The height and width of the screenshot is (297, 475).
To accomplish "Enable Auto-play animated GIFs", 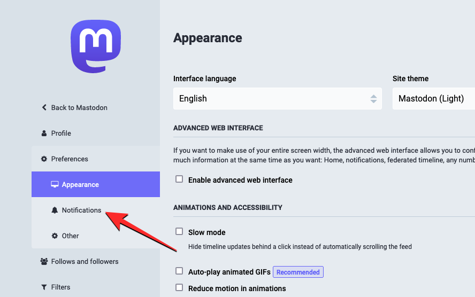I will pyautogui.click(x=179, y=271).
